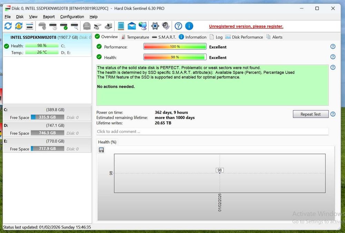Open the File menu
This screenshot has height=233, width=345.
[8, 17]
